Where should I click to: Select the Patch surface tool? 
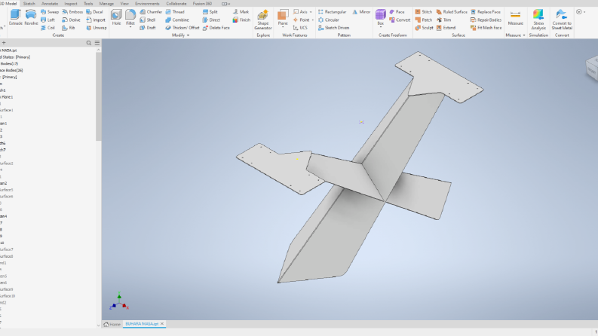tap(423, 20)
